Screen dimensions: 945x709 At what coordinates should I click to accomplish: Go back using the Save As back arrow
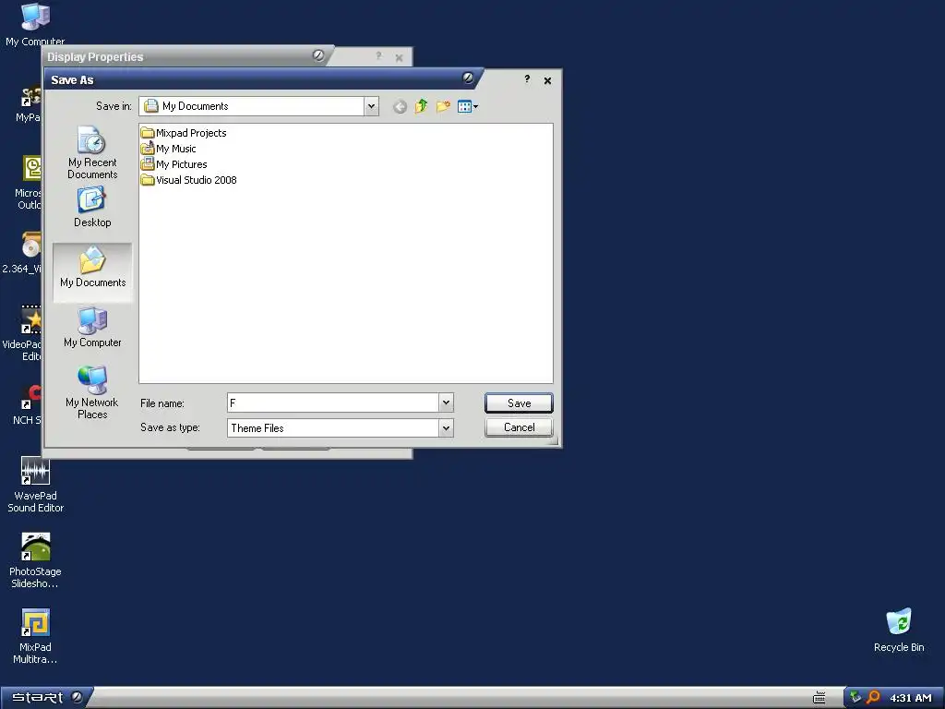coord(400,107)
